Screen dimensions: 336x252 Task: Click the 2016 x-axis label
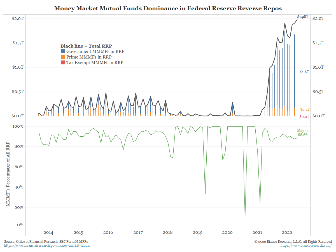[x=108, y=232]
